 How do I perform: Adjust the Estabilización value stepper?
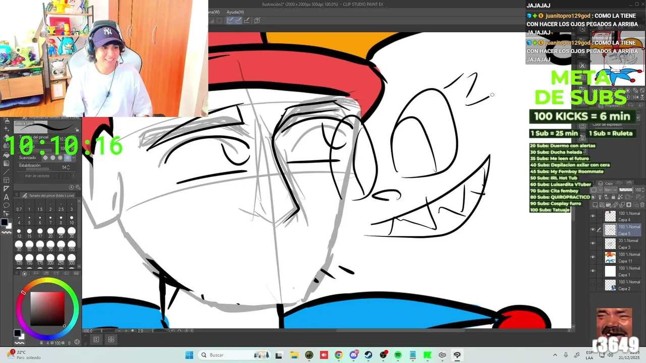click(68, 167)
